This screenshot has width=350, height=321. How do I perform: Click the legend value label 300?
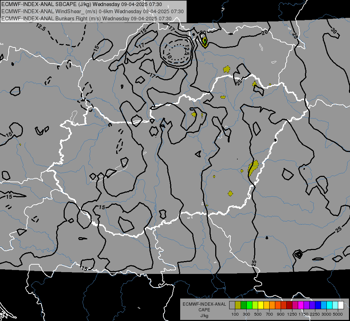click(x=246, y=314)
